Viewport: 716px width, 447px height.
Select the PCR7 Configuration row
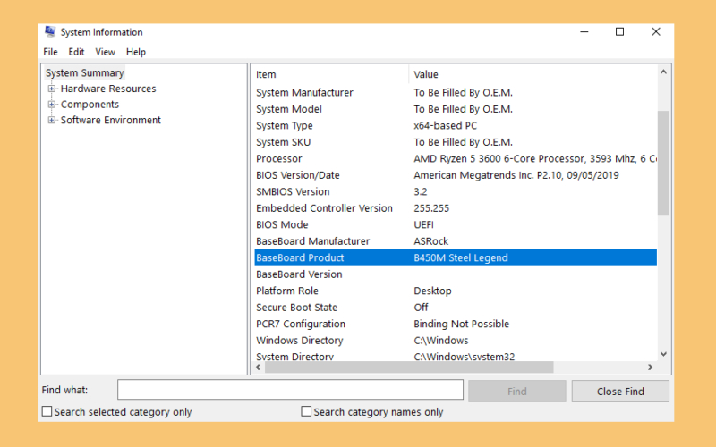click(456, 324)
